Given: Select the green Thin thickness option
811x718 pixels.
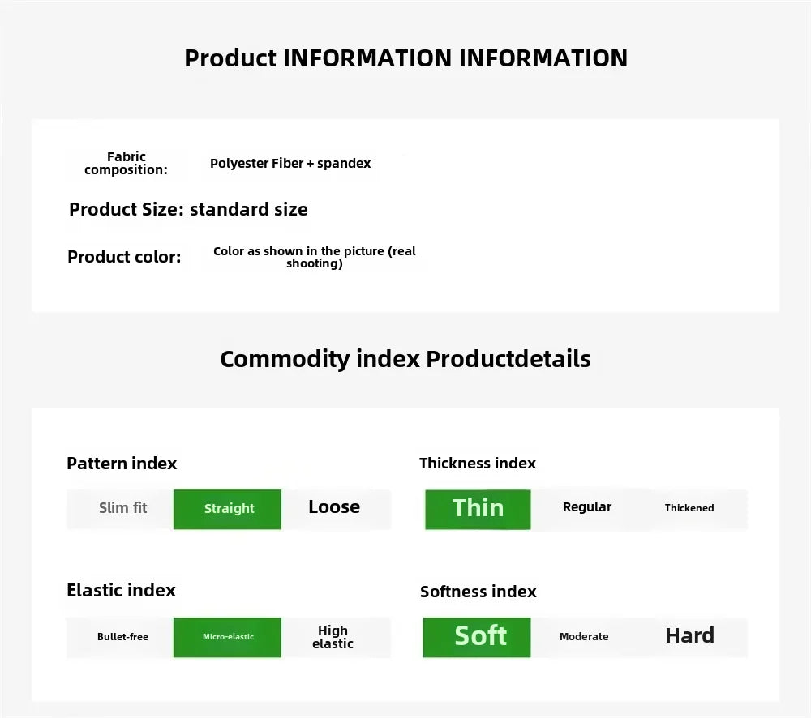Looking at the screenshot, I should coord(478,509).
